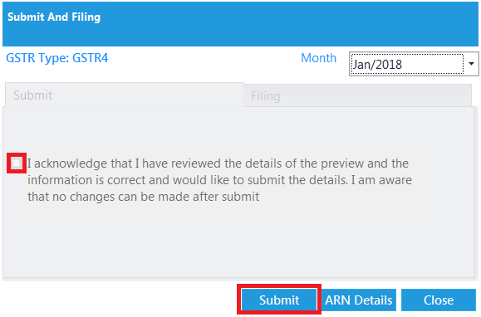481x317 pixels.
Task: Click the Submit And Filing title header
Action: pos(54,17)
